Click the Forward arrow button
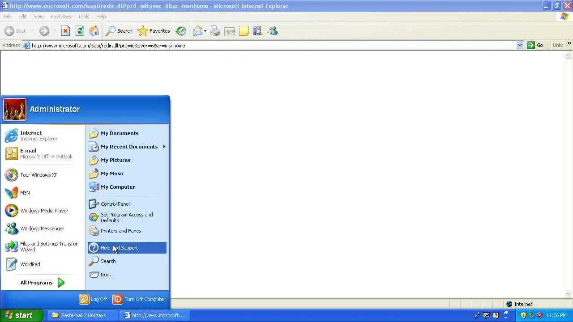The width and height of the screenshot is (573, 322). (44, 31)
